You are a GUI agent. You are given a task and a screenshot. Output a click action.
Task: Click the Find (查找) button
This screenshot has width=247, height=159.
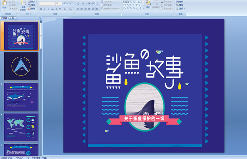coord(180,1)
